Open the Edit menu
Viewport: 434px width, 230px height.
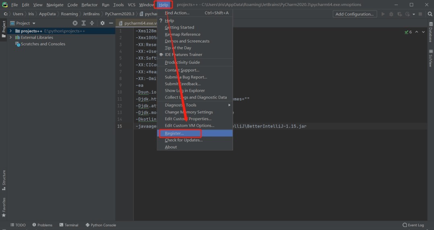25,5
